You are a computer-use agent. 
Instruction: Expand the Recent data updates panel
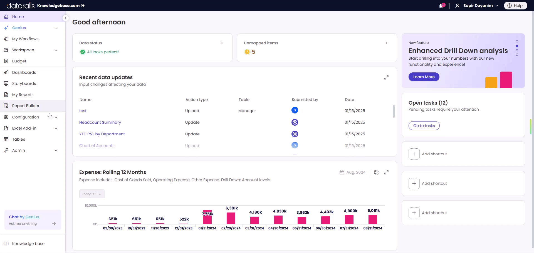click(x=386, y=78)
